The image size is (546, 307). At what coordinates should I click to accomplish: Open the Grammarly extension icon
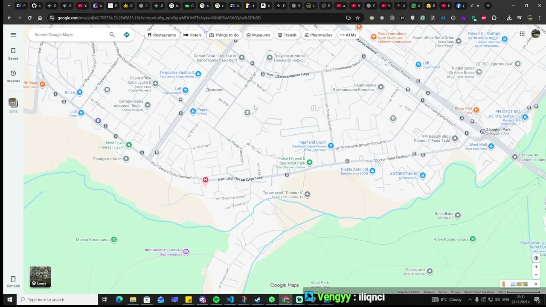[422, 18]
